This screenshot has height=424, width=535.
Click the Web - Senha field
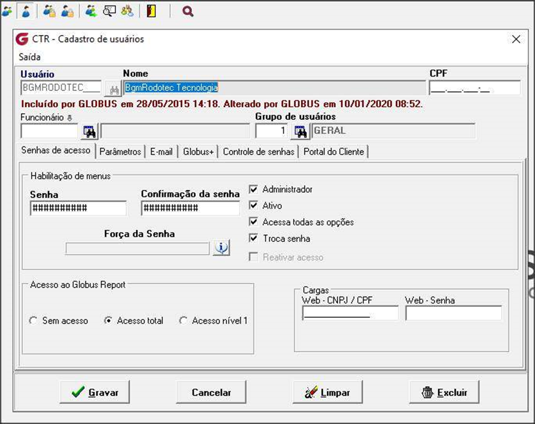pyautogui.click(x=454, y=313)
